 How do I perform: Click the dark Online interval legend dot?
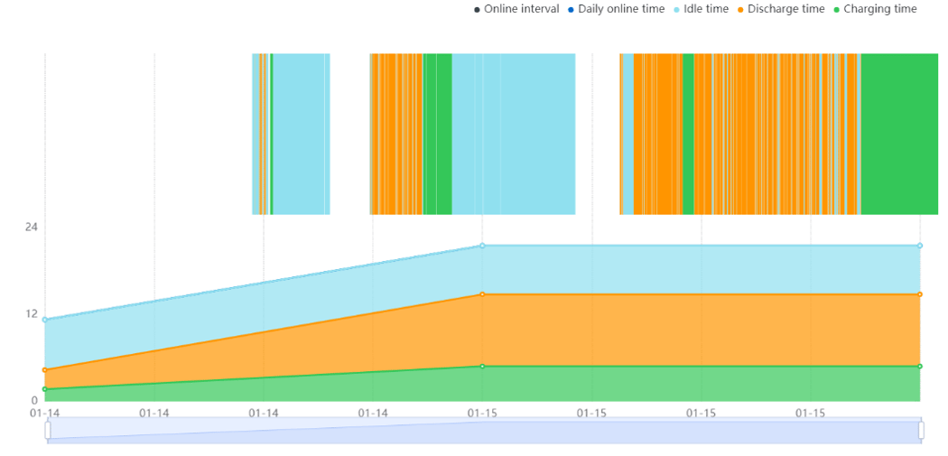(477, 10)
